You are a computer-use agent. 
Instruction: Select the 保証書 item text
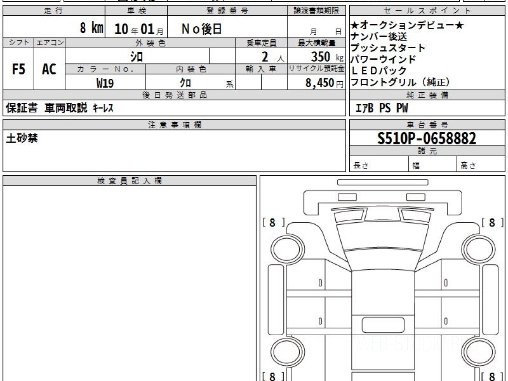tap(22, 108)
